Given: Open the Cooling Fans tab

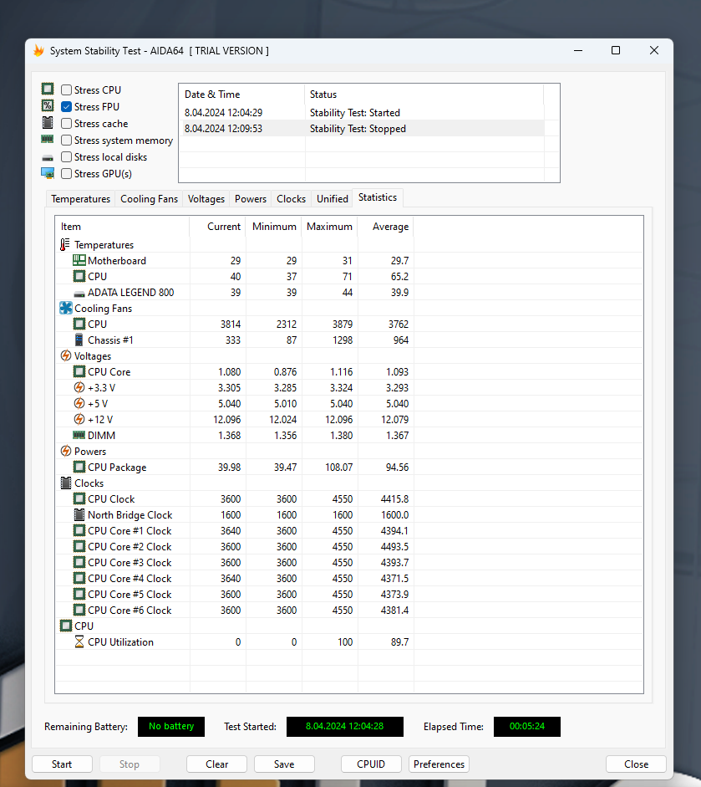Looking at the screenshot, I should pos(149,199).
